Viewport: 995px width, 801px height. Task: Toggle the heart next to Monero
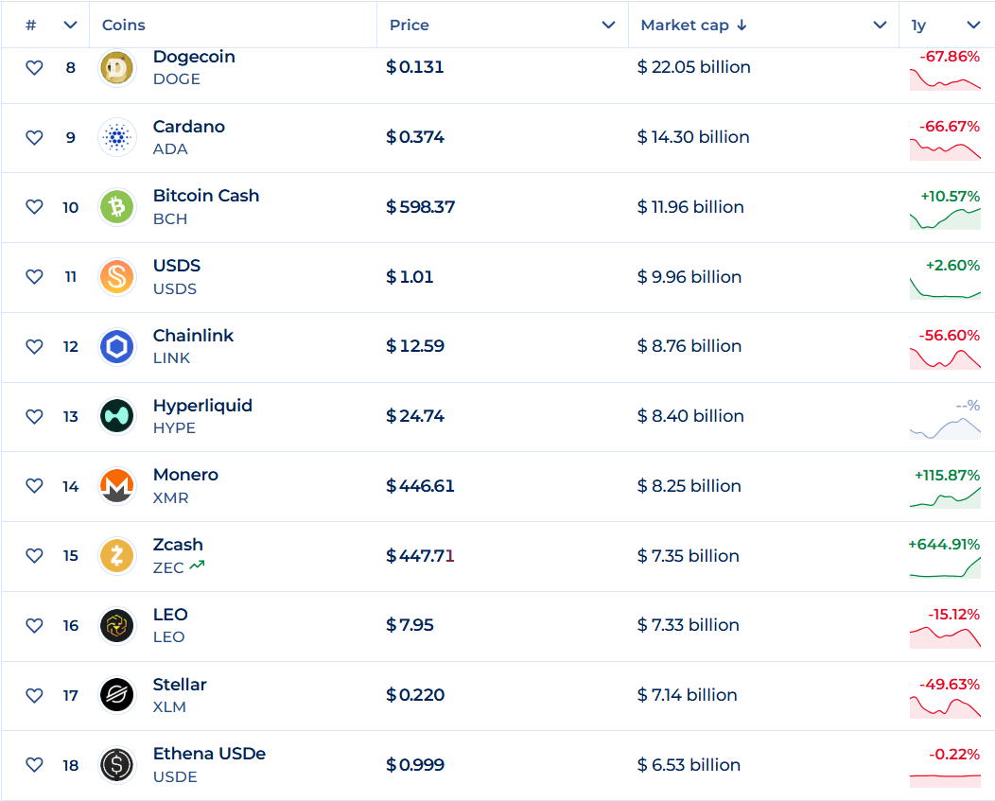34,486
